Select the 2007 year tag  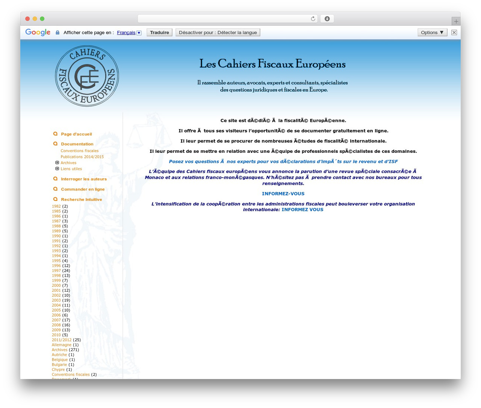56,320
